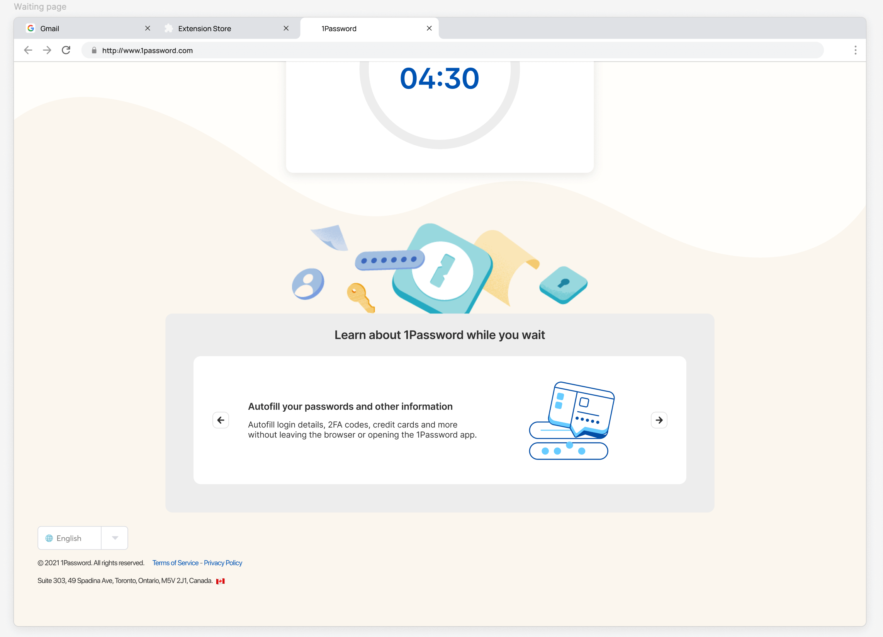Open the browser options three-dot menu

click(x=855, y=50)
